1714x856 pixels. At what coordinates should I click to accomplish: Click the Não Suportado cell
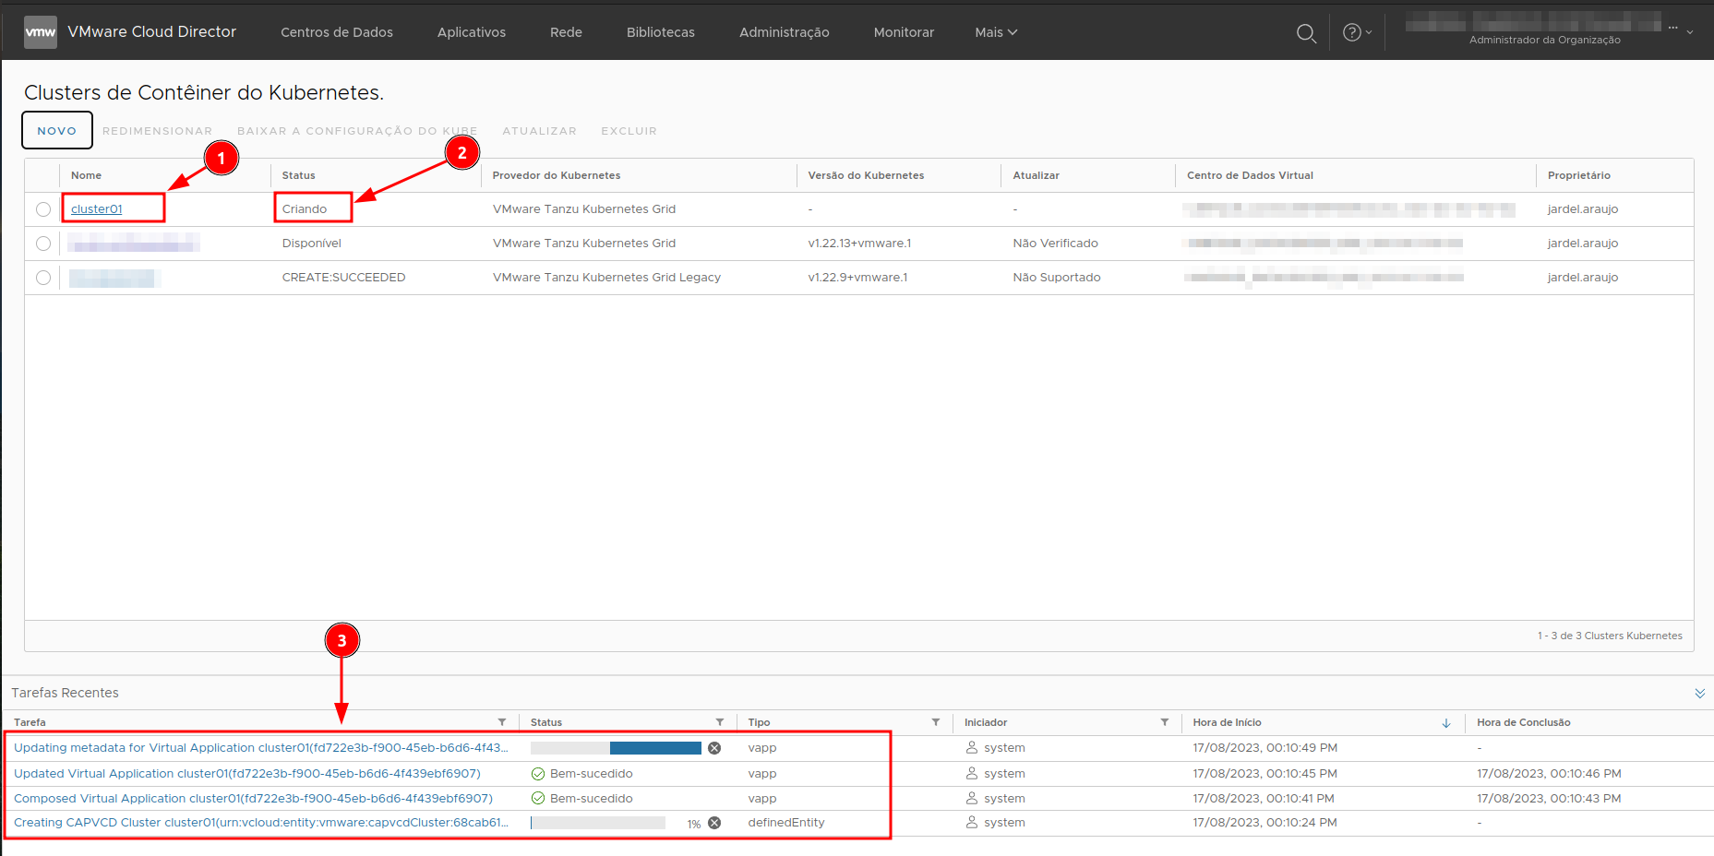tap(1057, 278)
